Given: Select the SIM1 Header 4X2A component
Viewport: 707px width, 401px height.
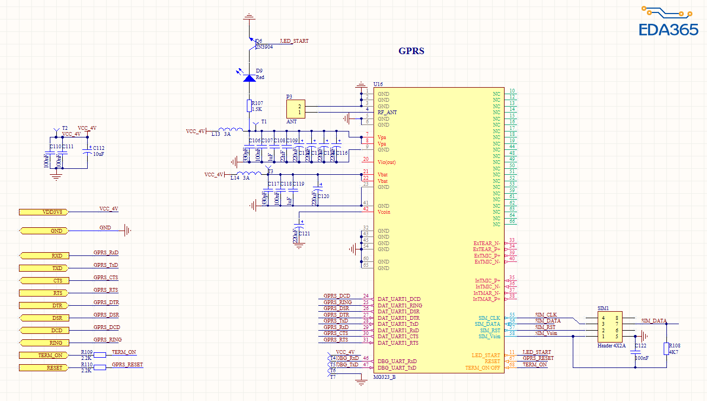Looking at the screenshot, I should pyautogui.click(x=610, y=327).
